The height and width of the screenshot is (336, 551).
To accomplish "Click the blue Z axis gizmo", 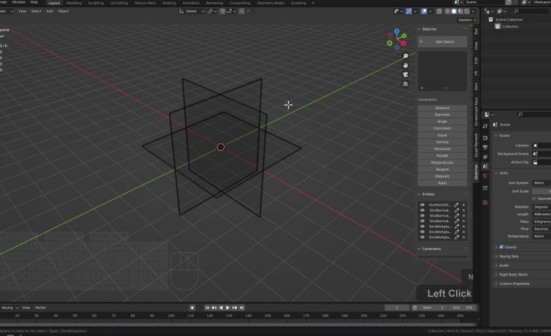I will (397, 31).
